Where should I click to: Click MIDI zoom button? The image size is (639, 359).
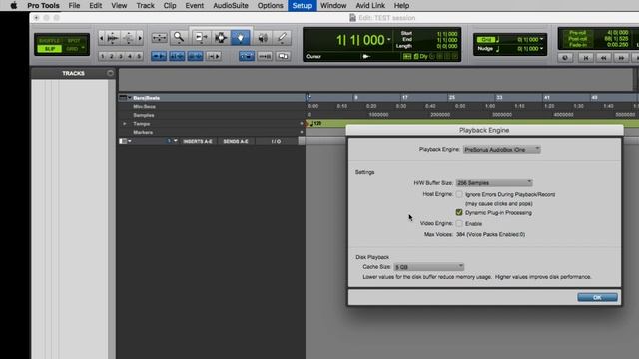click(128, 38)
